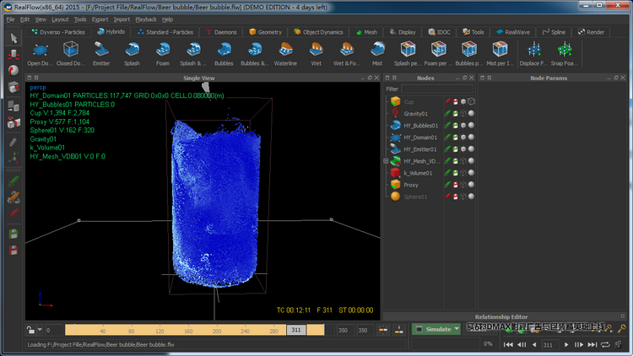This screenshot has height=356, width=633.
Task: Select the k_Volume01 node
Action: [418, 173]
